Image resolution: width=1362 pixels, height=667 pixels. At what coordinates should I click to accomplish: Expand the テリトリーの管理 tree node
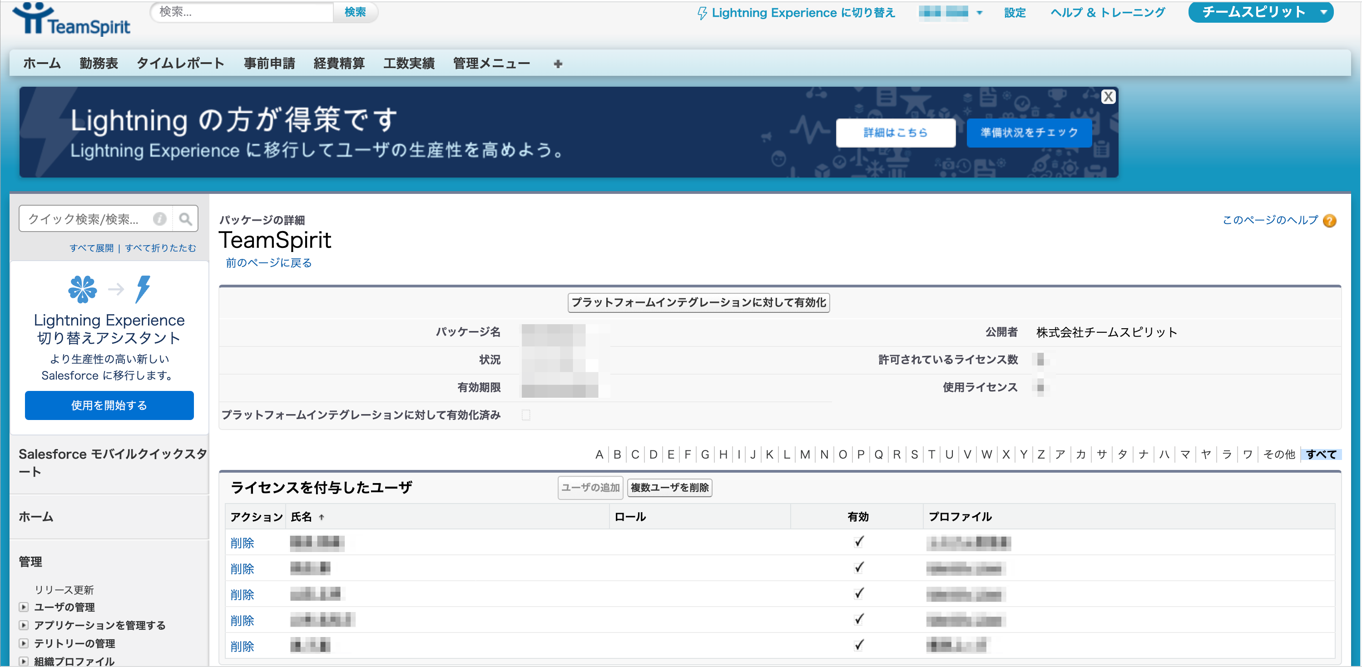tap(23, 643)
